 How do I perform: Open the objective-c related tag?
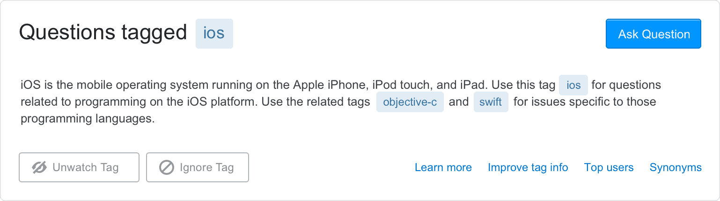410,102
